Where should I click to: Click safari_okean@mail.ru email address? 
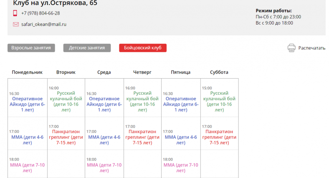tap(44, 25)
